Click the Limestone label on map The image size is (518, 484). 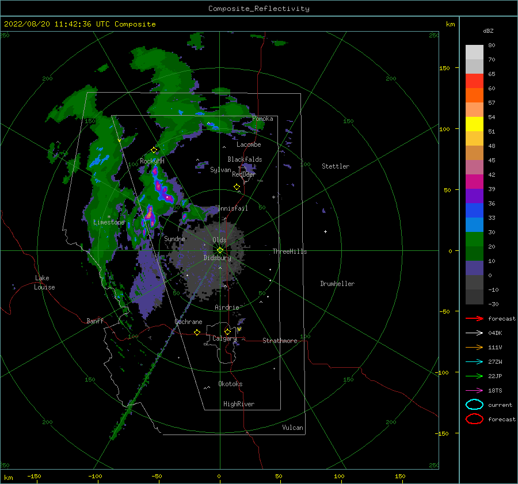[109, 222]
